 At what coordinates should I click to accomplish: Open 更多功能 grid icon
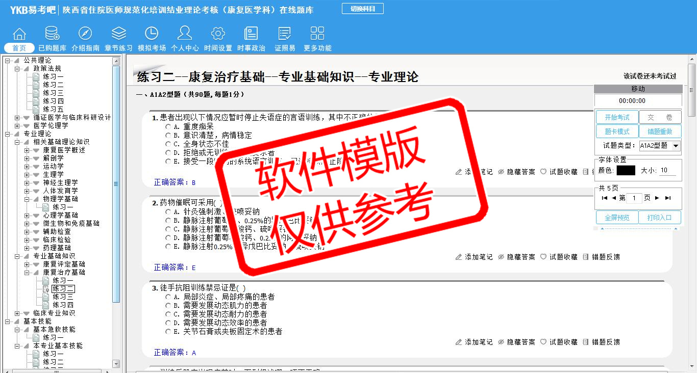(317, 34)
